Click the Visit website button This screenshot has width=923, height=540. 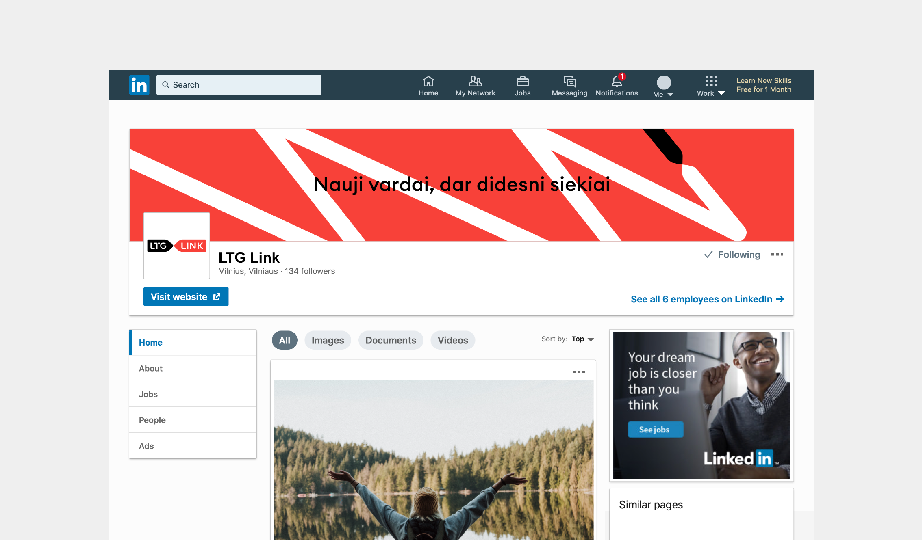[x=186, y=297]
